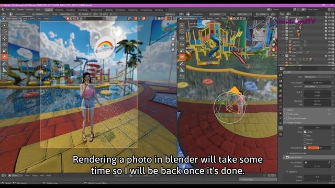Click the Focal Length field

click(x=317, y=83)
